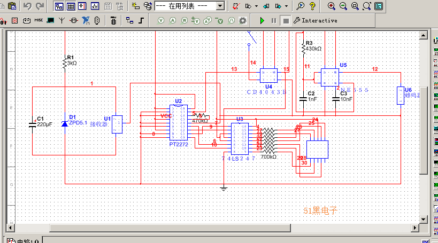Zoom in on the schematic

click(x=331, y=6)
